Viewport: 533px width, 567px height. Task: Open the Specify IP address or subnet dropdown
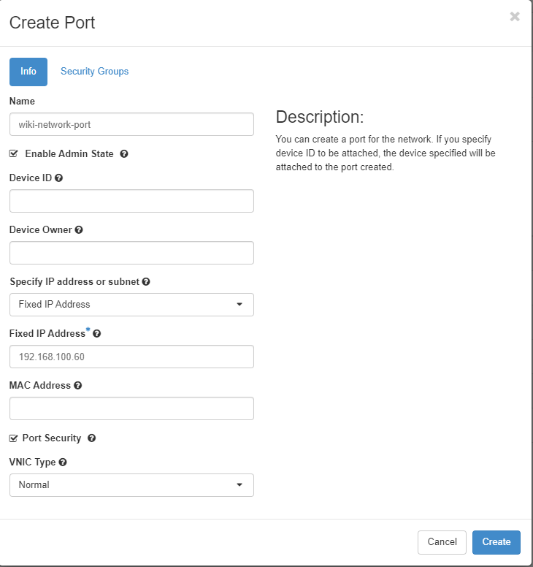[131, 305]
